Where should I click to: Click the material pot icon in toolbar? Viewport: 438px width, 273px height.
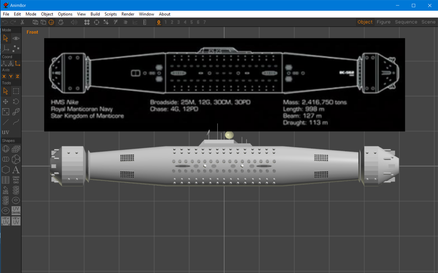(61, 22)
